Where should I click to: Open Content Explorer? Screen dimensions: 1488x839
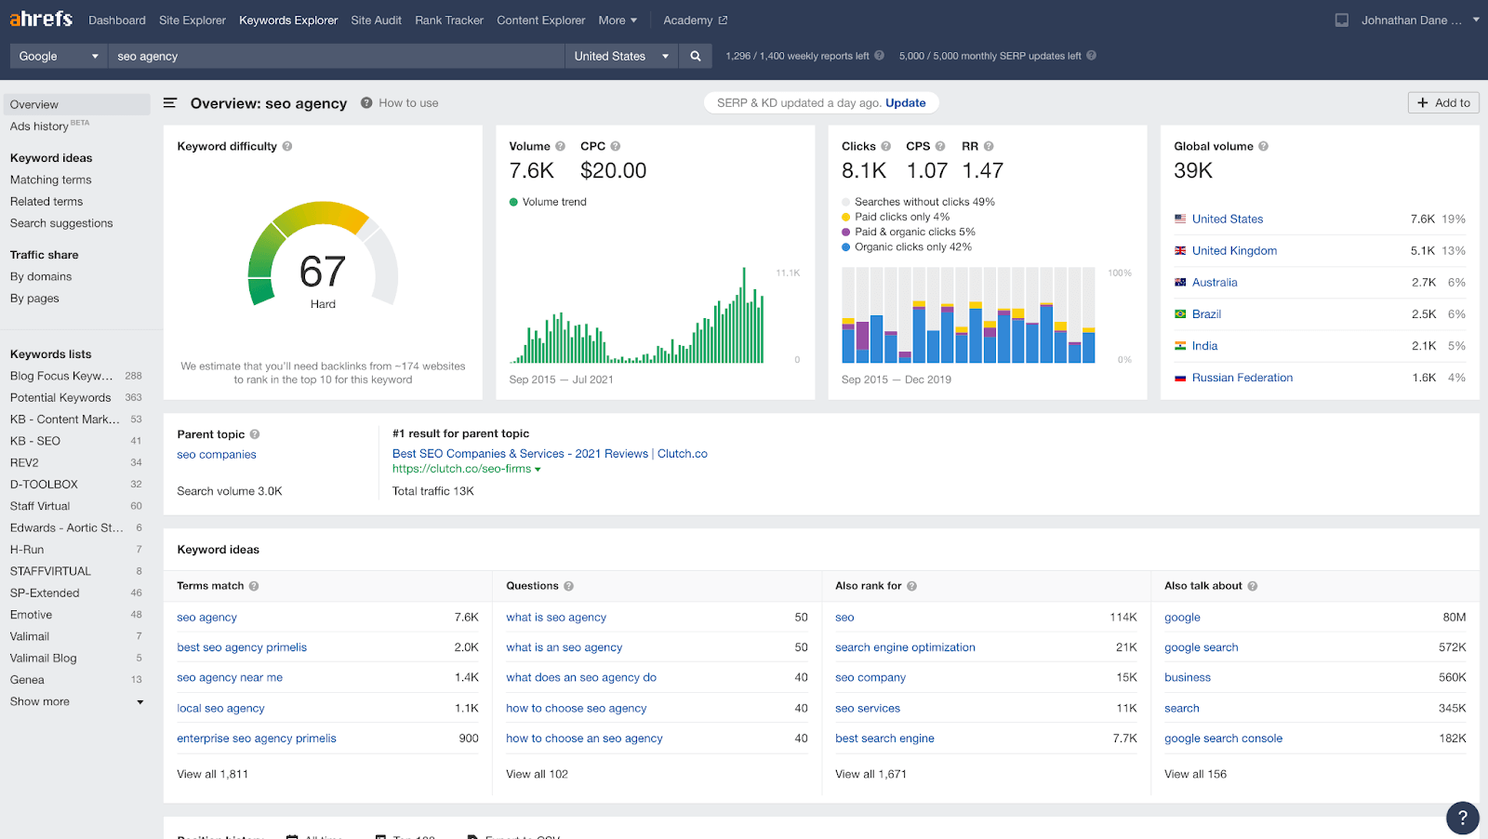541,20
